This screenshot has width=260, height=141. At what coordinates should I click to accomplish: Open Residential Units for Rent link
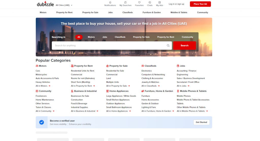pyautogui.click(x=83, y=71)
